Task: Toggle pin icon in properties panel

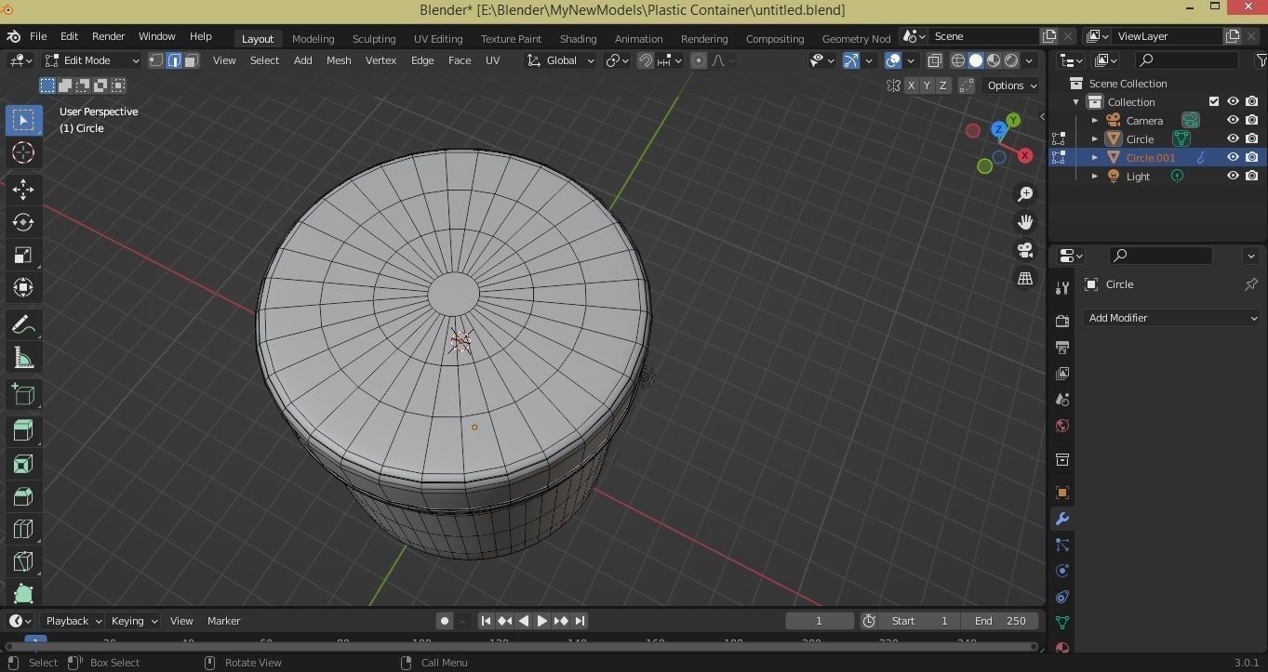Action: (1251, 284)
